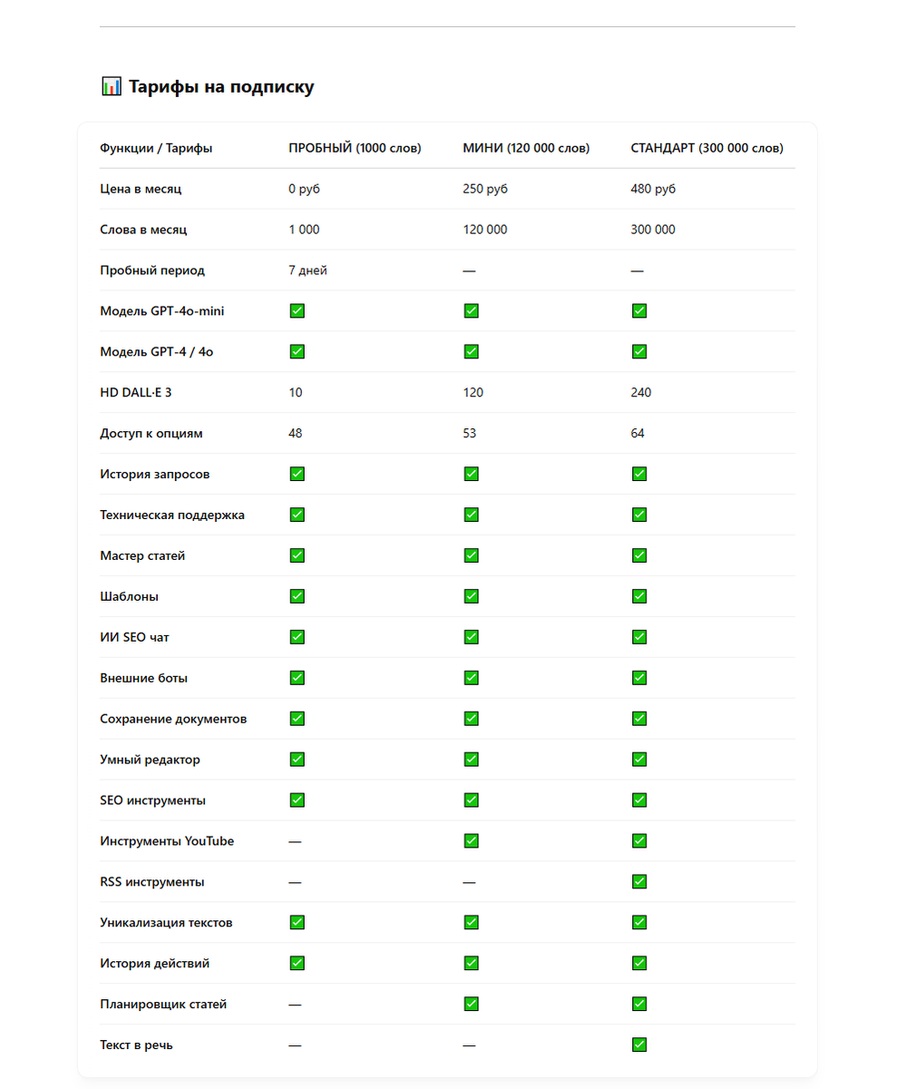Click the СТАНДАРТ checkmark for Текст в речь
The width and height of the screenshot is (906, 1089).
[639, 1045]
